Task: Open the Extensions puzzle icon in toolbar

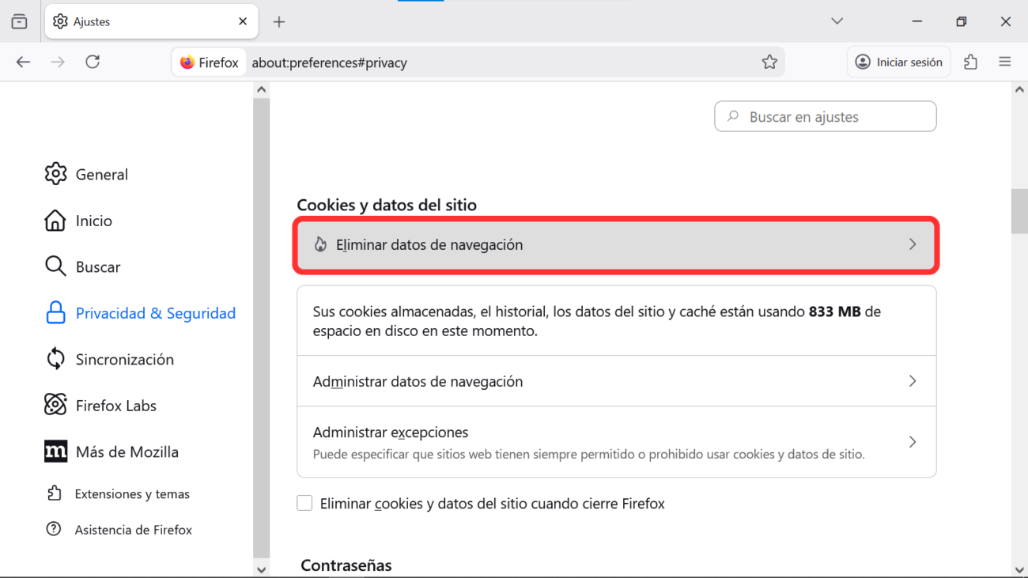Action: click(970, 62)
